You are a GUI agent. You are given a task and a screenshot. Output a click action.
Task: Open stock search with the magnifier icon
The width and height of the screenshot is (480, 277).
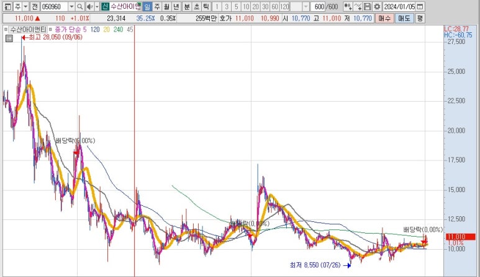pyautogui.click(x=79, y=6)
